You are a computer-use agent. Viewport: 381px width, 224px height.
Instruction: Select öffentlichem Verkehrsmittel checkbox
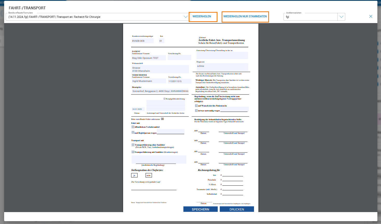pyautogui.click(x=133, y=127)
